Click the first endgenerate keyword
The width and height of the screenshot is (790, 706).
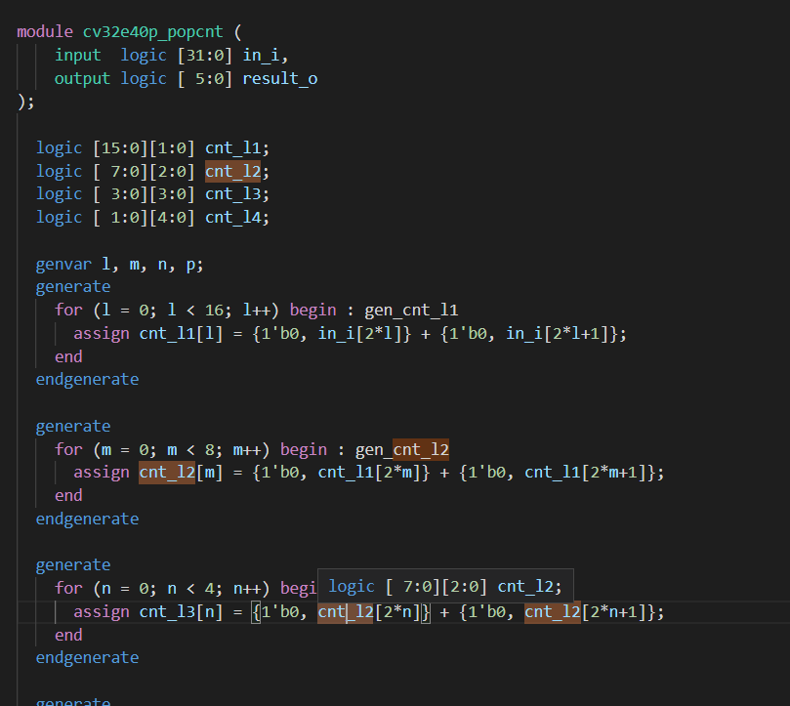87,379
